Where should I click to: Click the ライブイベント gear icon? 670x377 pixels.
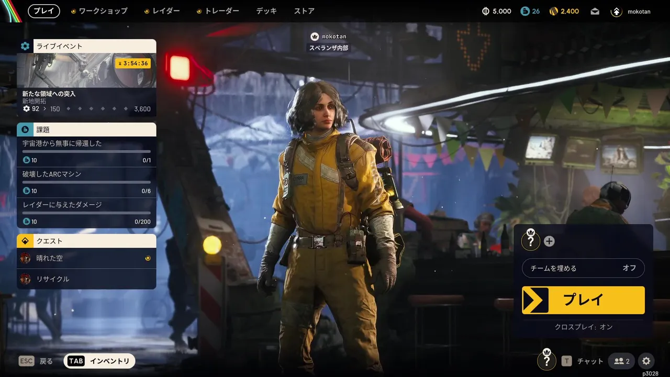tap(25, 46)
